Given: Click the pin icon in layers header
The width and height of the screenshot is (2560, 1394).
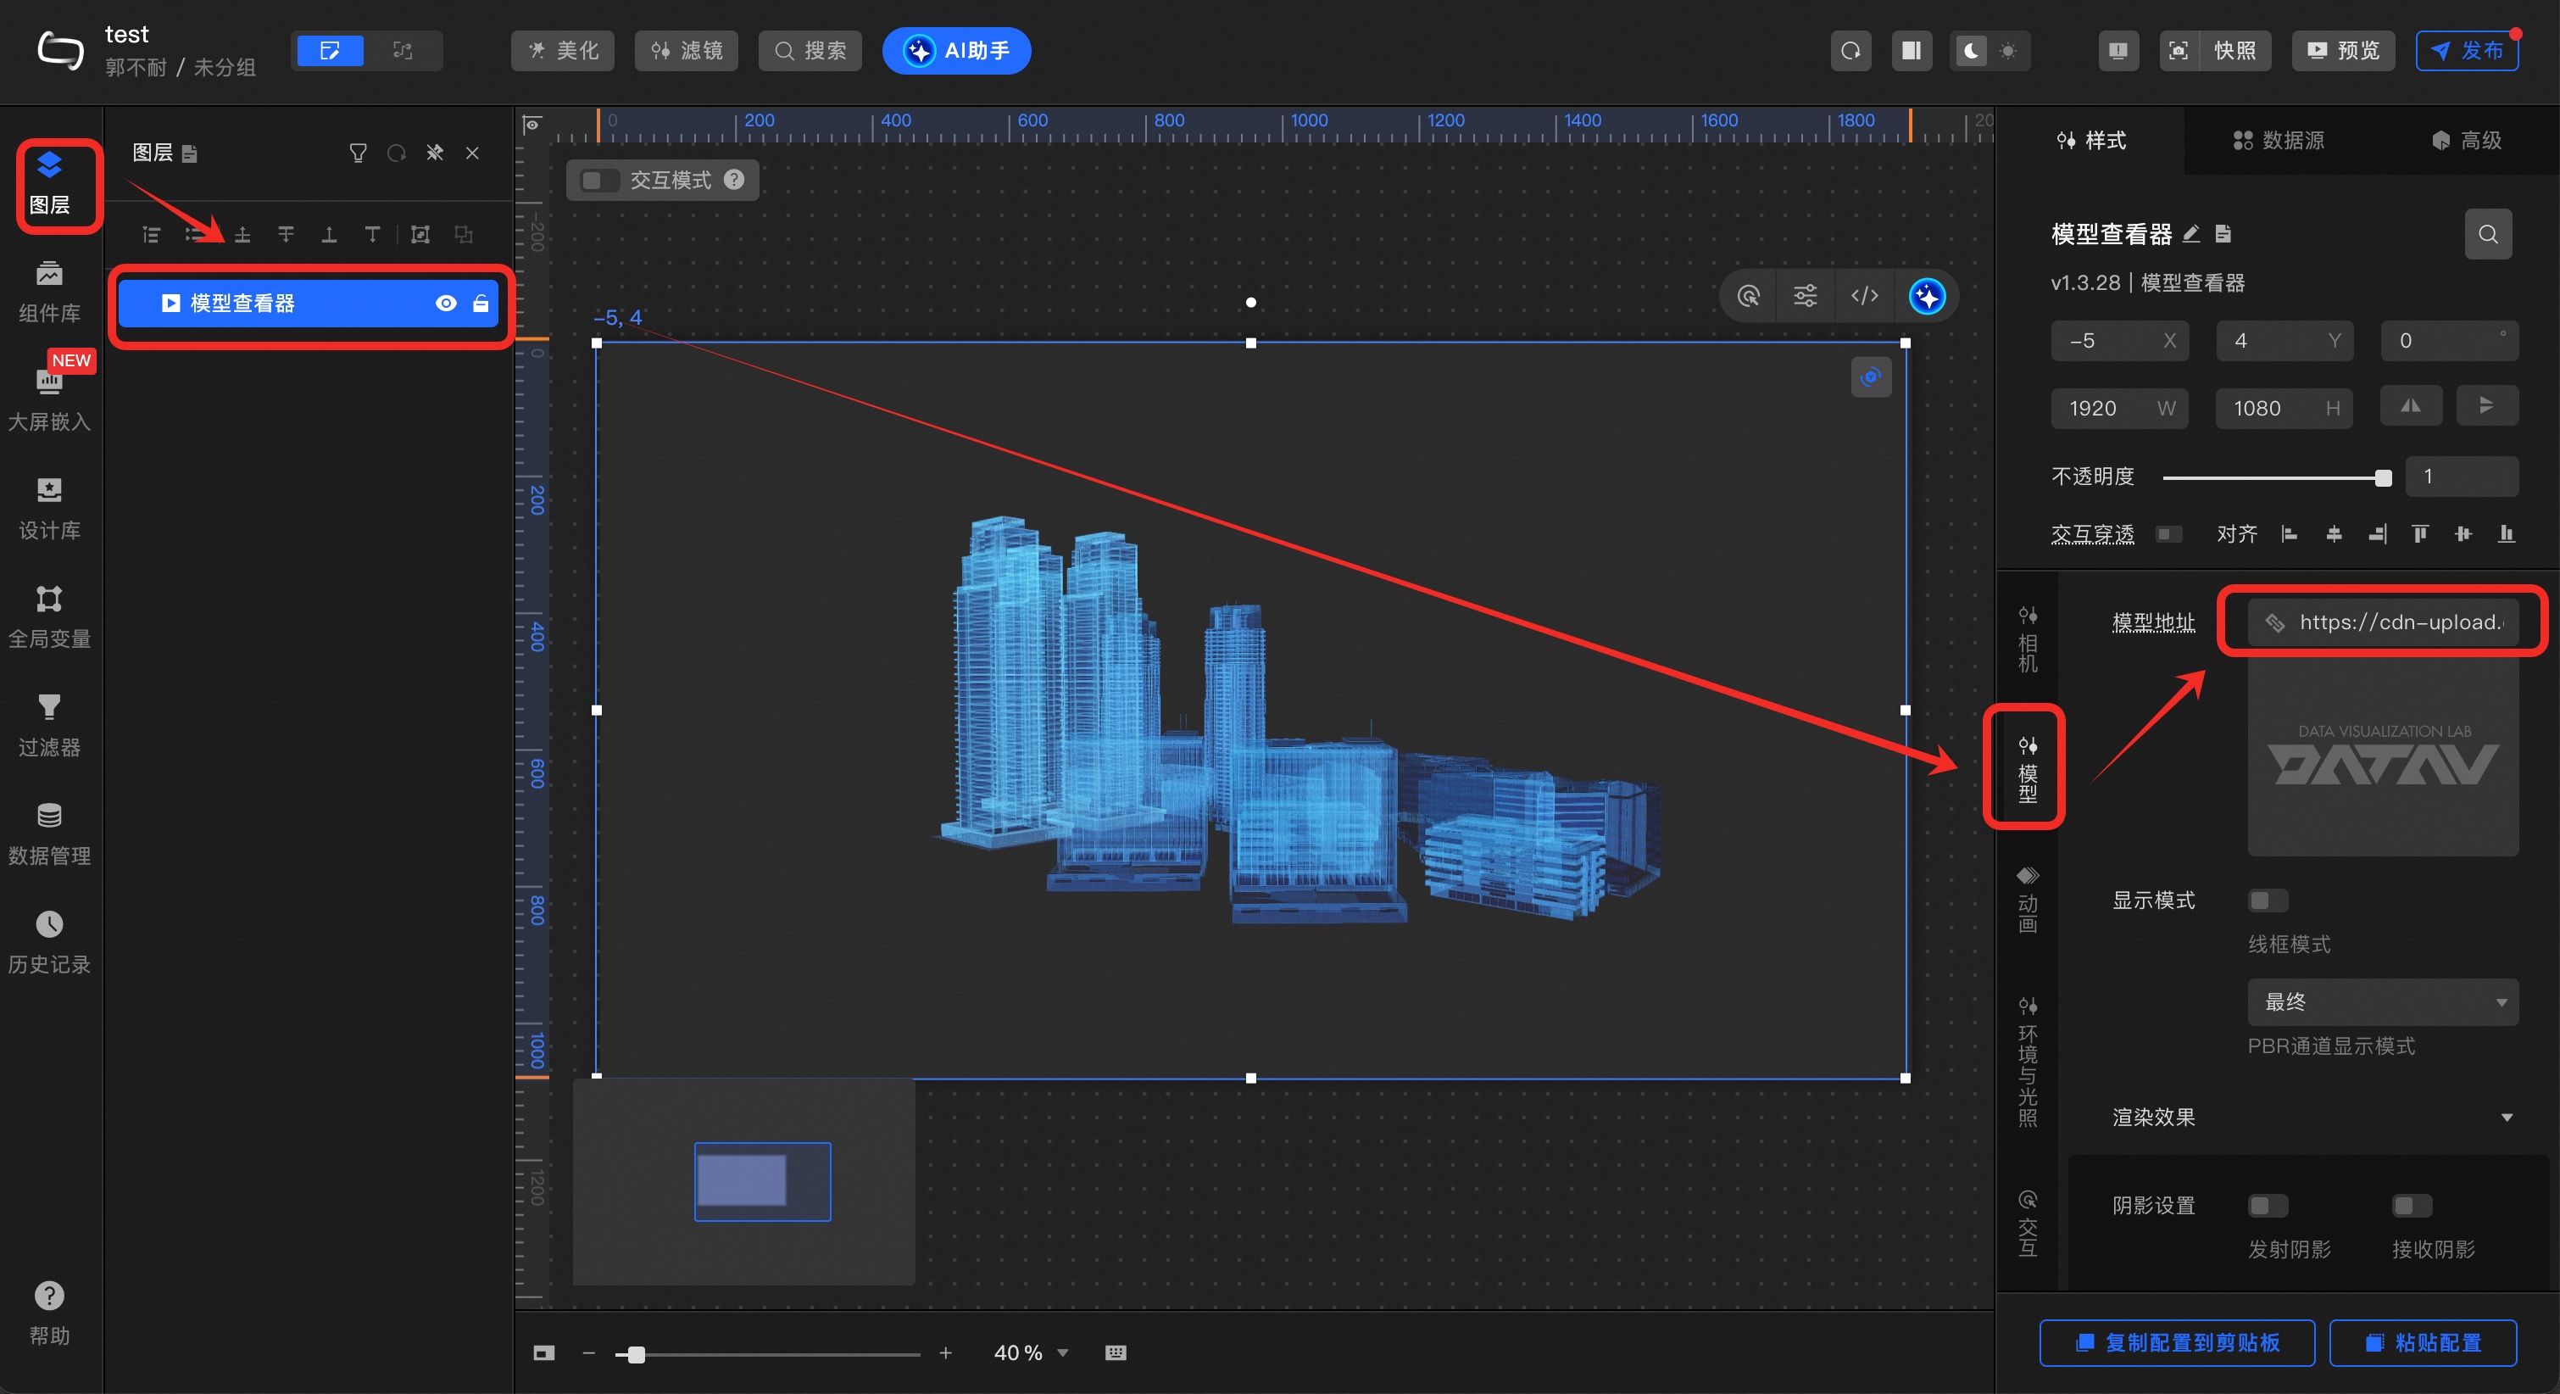Looking at the screenshot, I should point(434,153).
